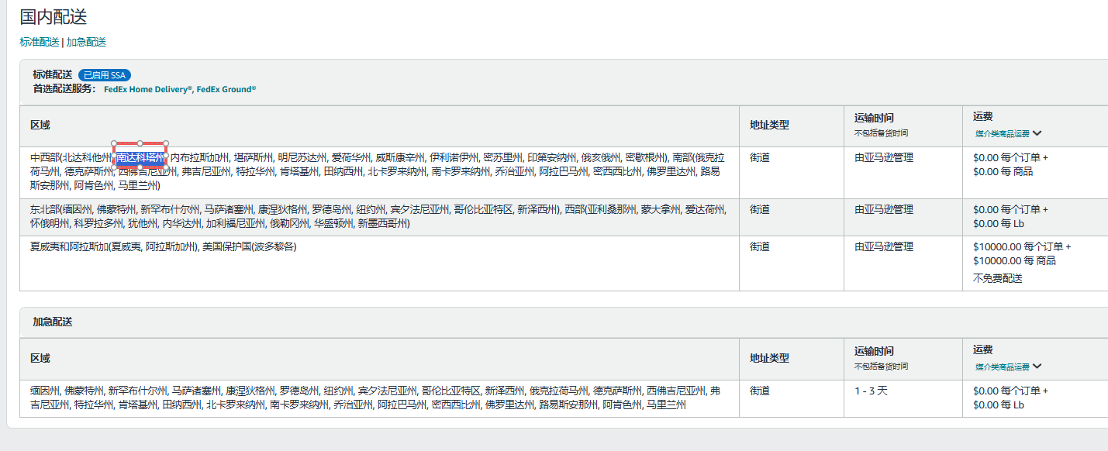Click the 国内配送 page heading

[x=54, y=16]
